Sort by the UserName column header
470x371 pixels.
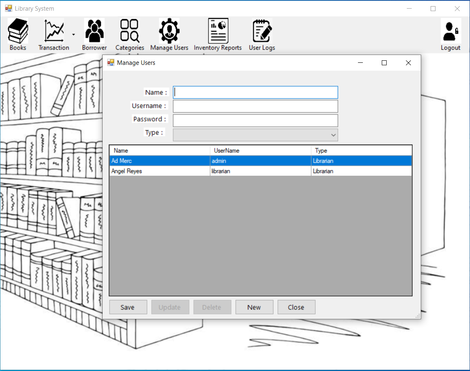[260, 151]
